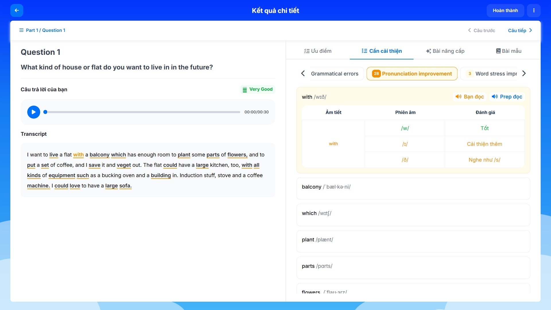Switch to the Ưu điểm tab
Screen dimensions: 551x310
point(318,51)
